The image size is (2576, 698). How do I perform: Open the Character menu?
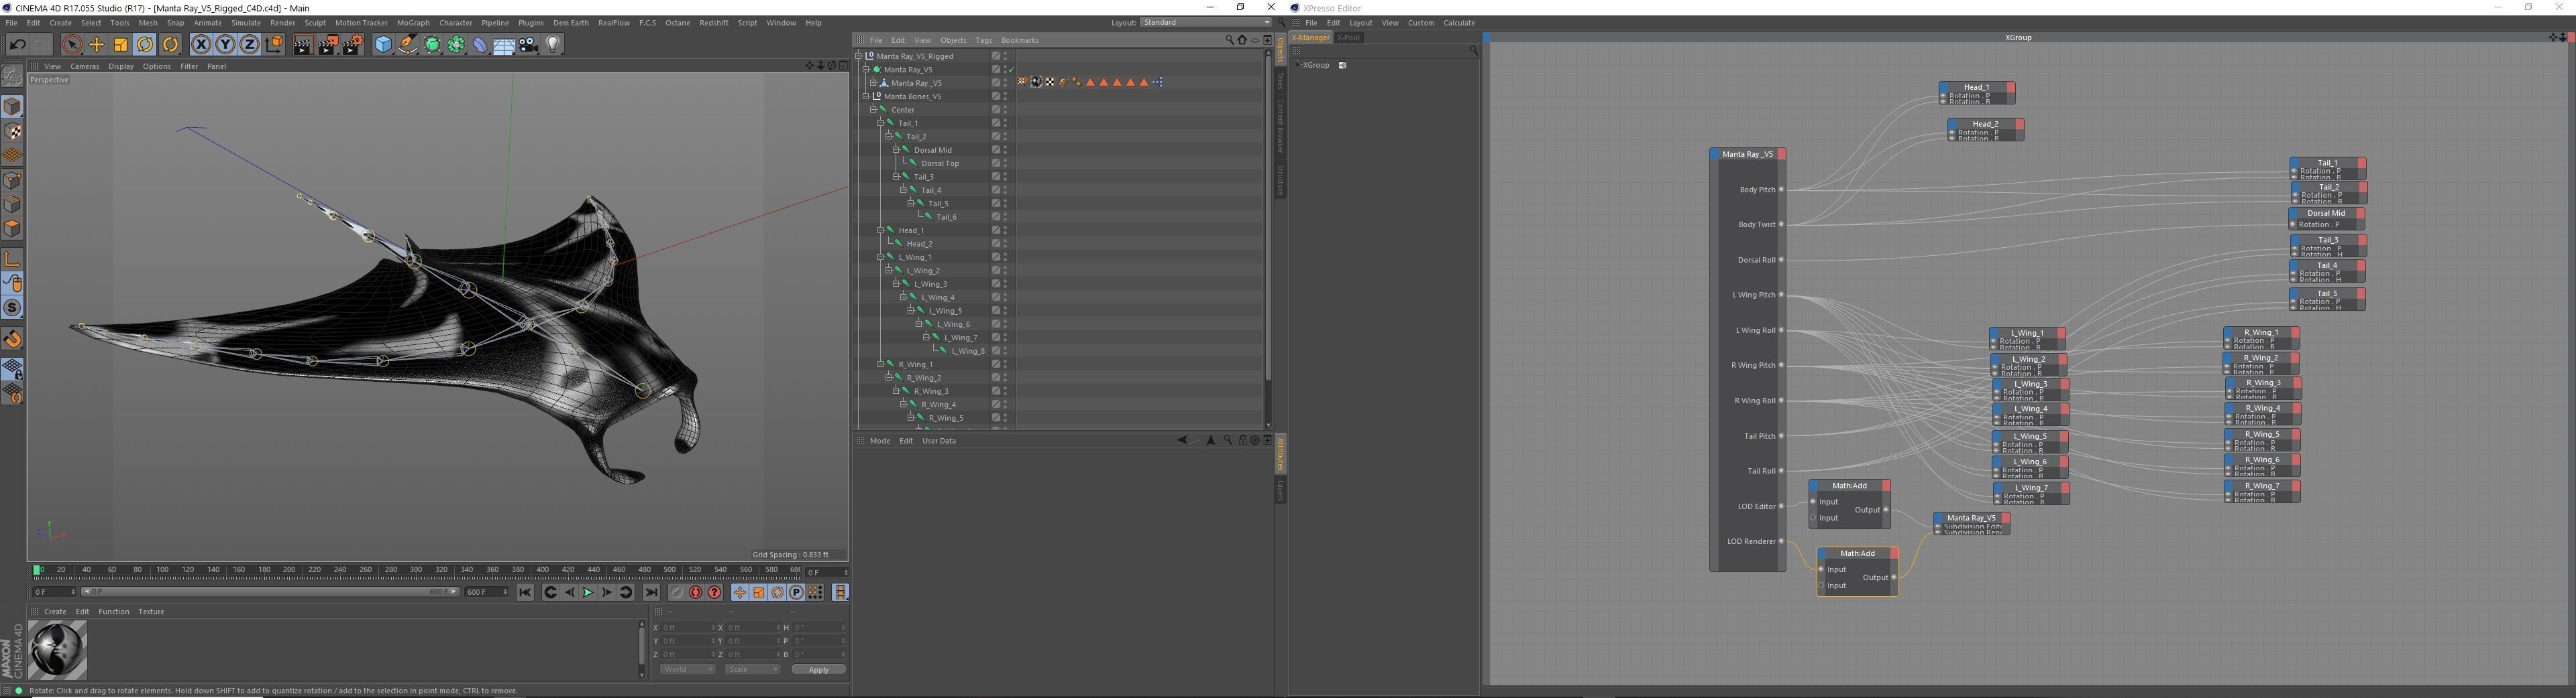[x=456, y=23]
